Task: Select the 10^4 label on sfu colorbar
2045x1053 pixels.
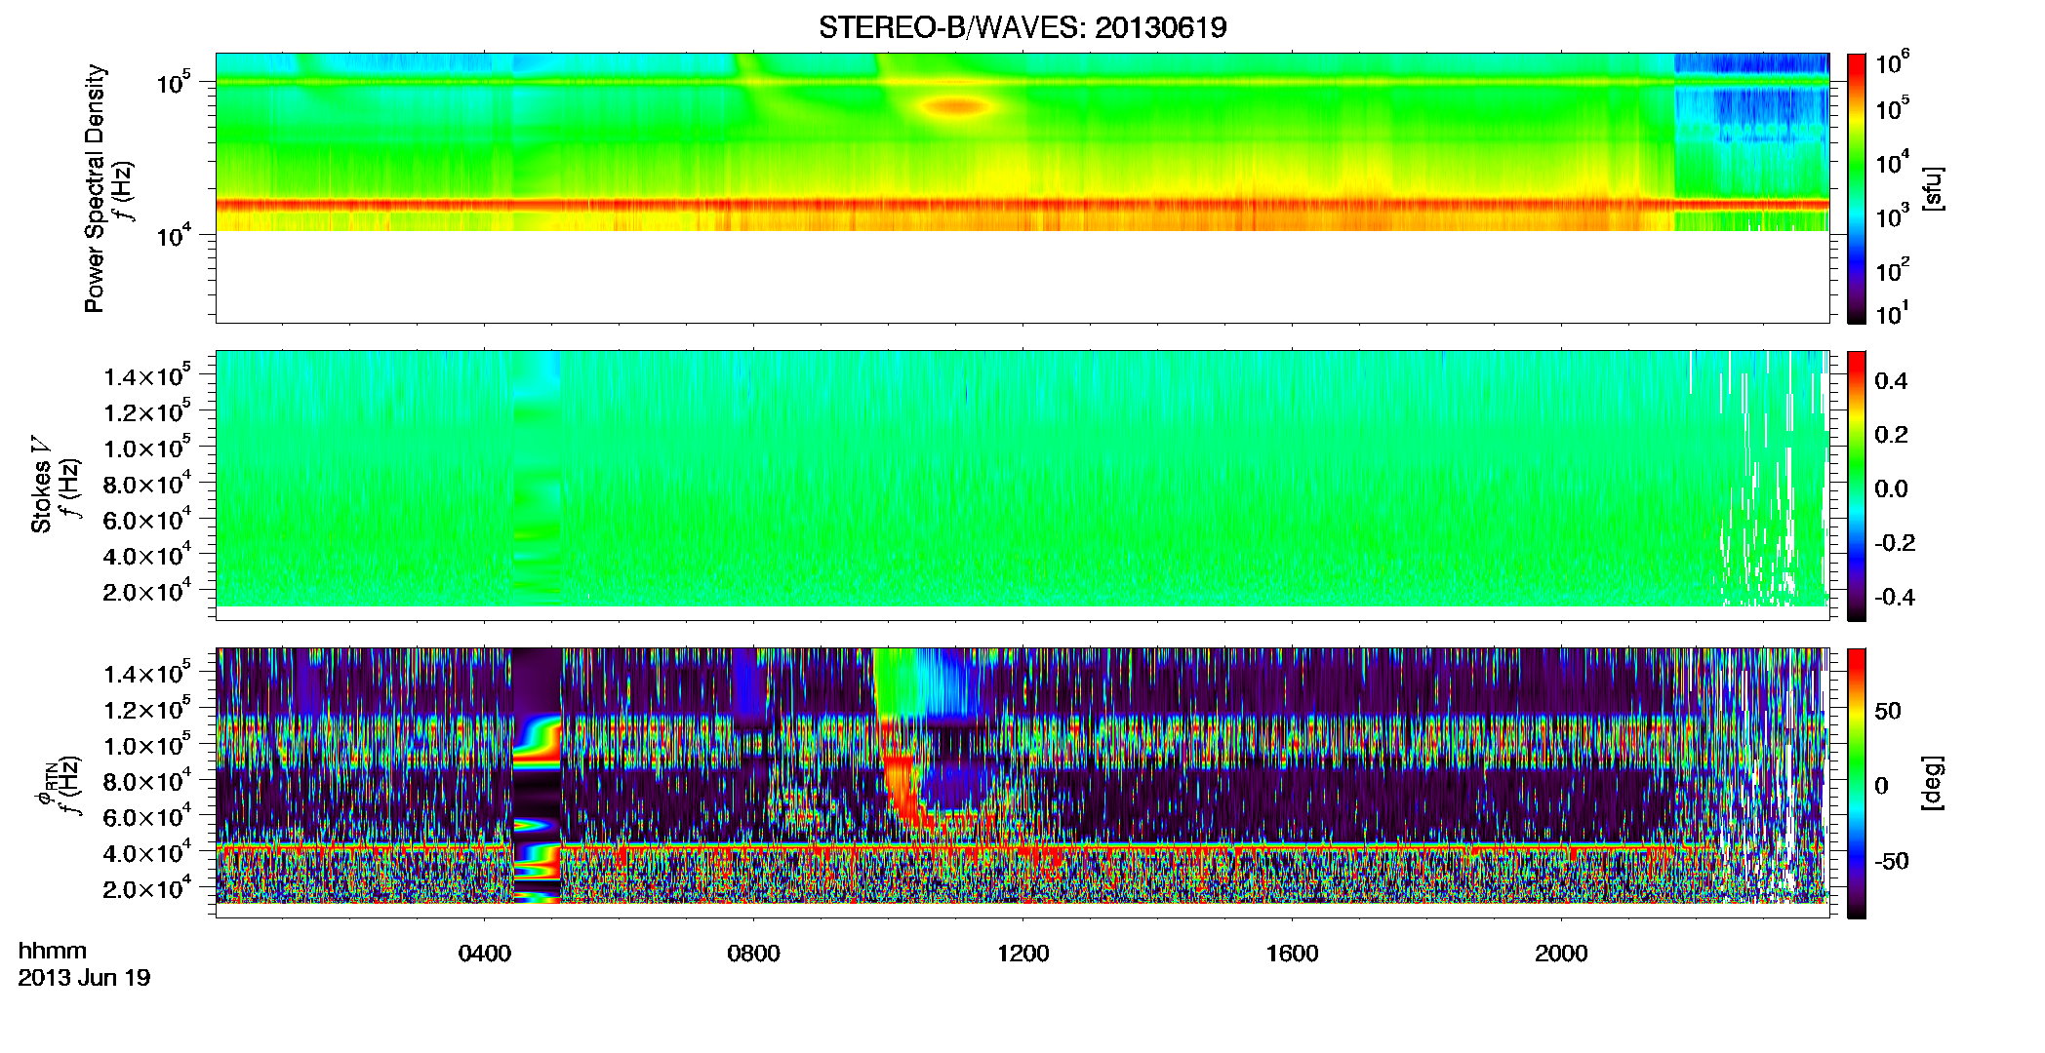Action: coord(1892,163)
